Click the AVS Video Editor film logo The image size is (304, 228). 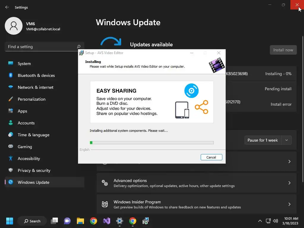[216, 65]
